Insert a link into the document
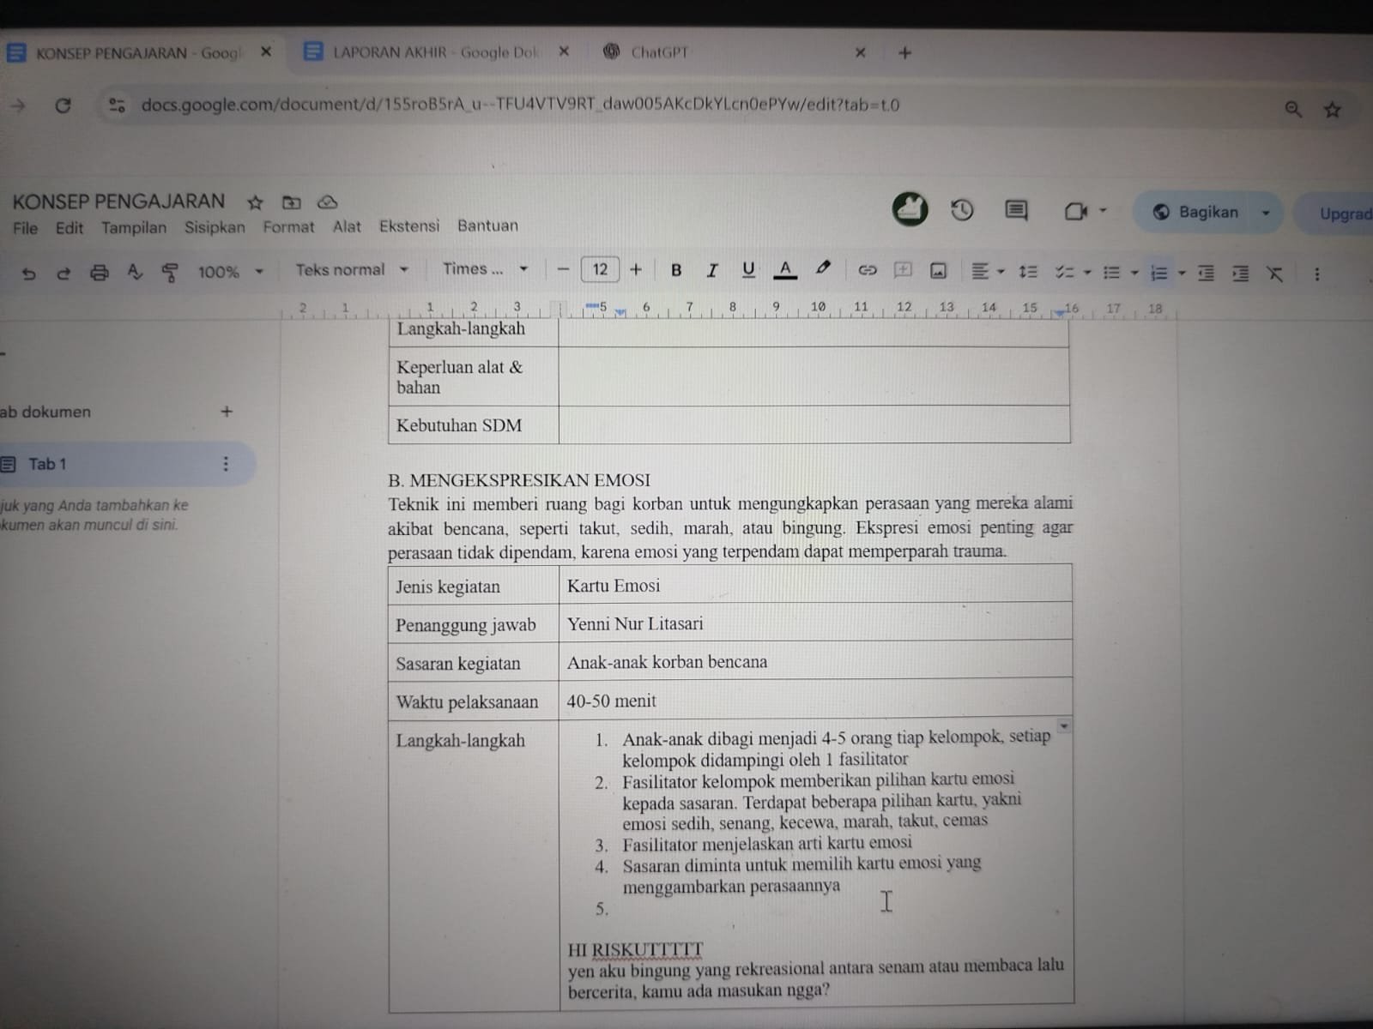 868,270
